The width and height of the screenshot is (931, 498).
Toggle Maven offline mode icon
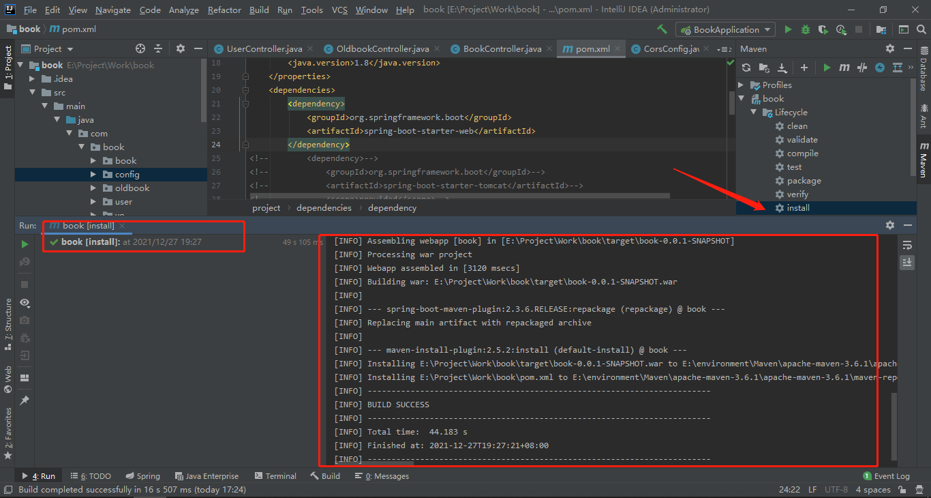[862, 68]
